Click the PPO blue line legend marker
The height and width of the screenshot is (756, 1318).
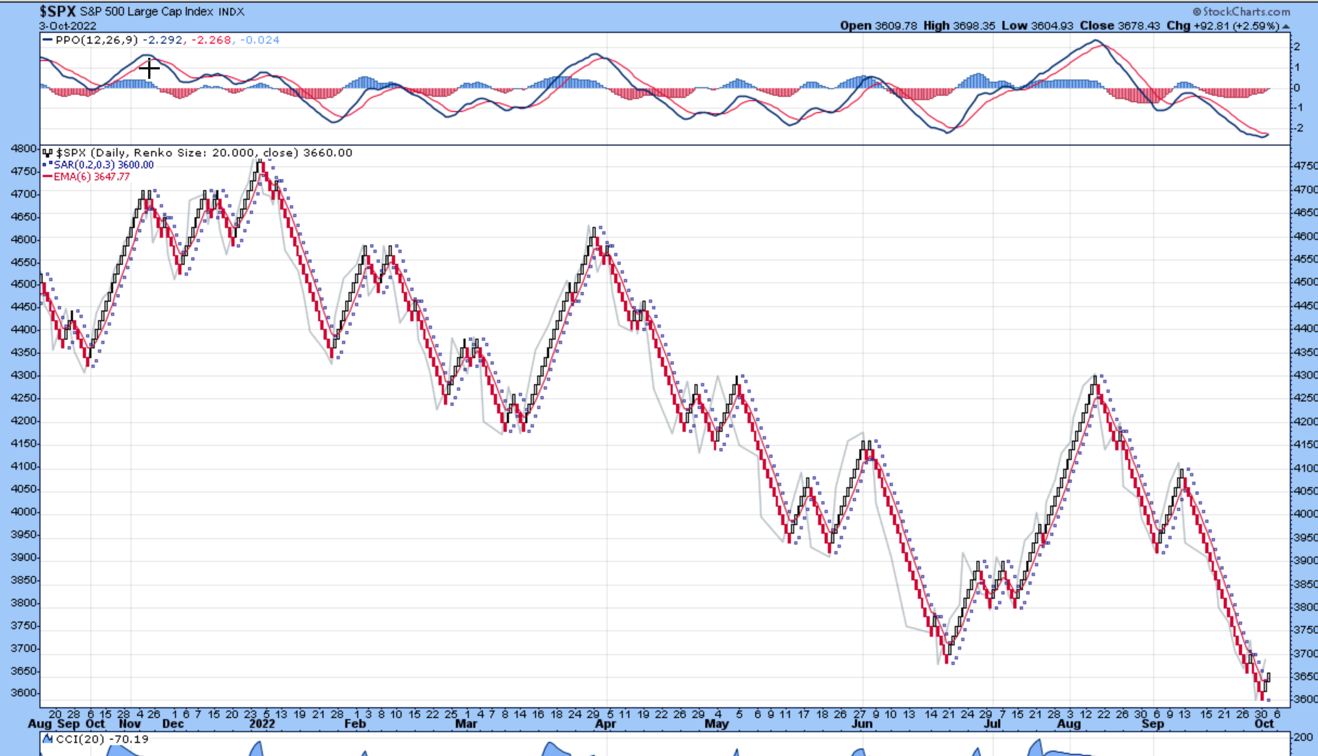[x=48, y=40]
